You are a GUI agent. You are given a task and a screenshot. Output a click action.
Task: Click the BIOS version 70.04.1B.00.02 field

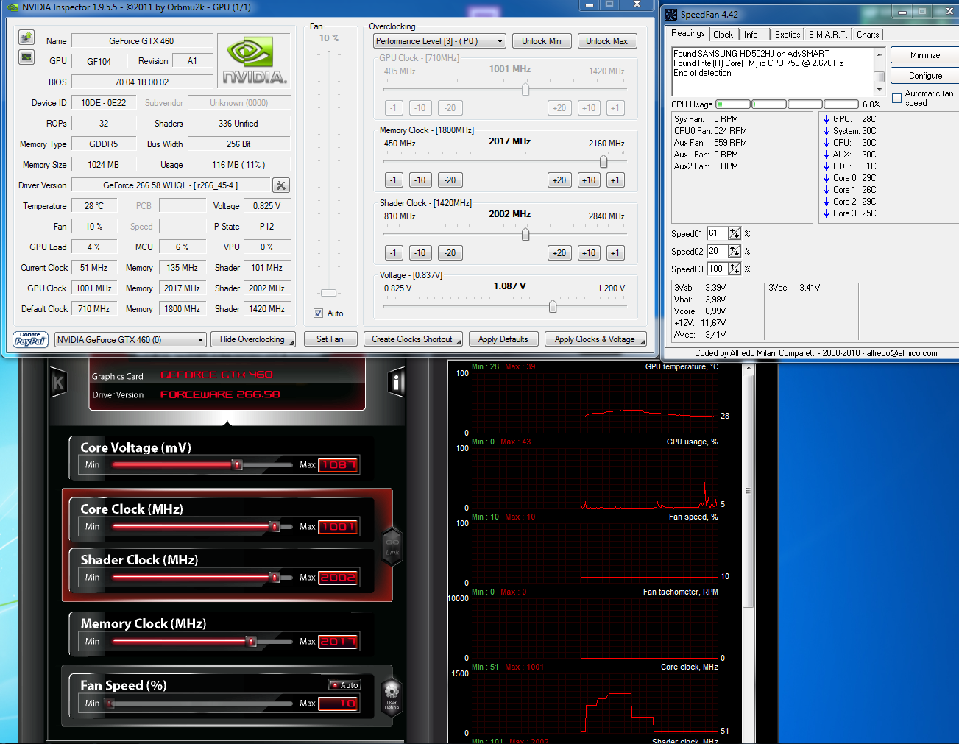[142, 82]
